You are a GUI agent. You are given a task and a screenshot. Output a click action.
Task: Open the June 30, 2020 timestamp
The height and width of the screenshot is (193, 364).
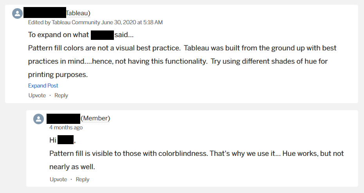(132, 22)
